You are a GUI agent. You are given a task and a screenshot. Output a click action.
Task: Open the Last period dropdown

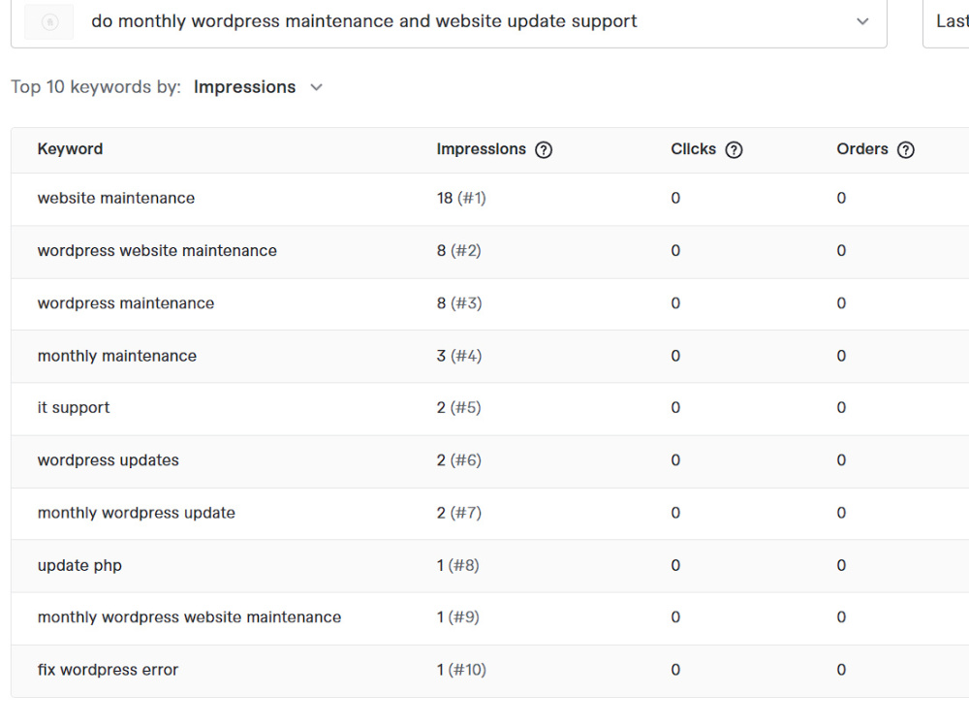(946, 21)
